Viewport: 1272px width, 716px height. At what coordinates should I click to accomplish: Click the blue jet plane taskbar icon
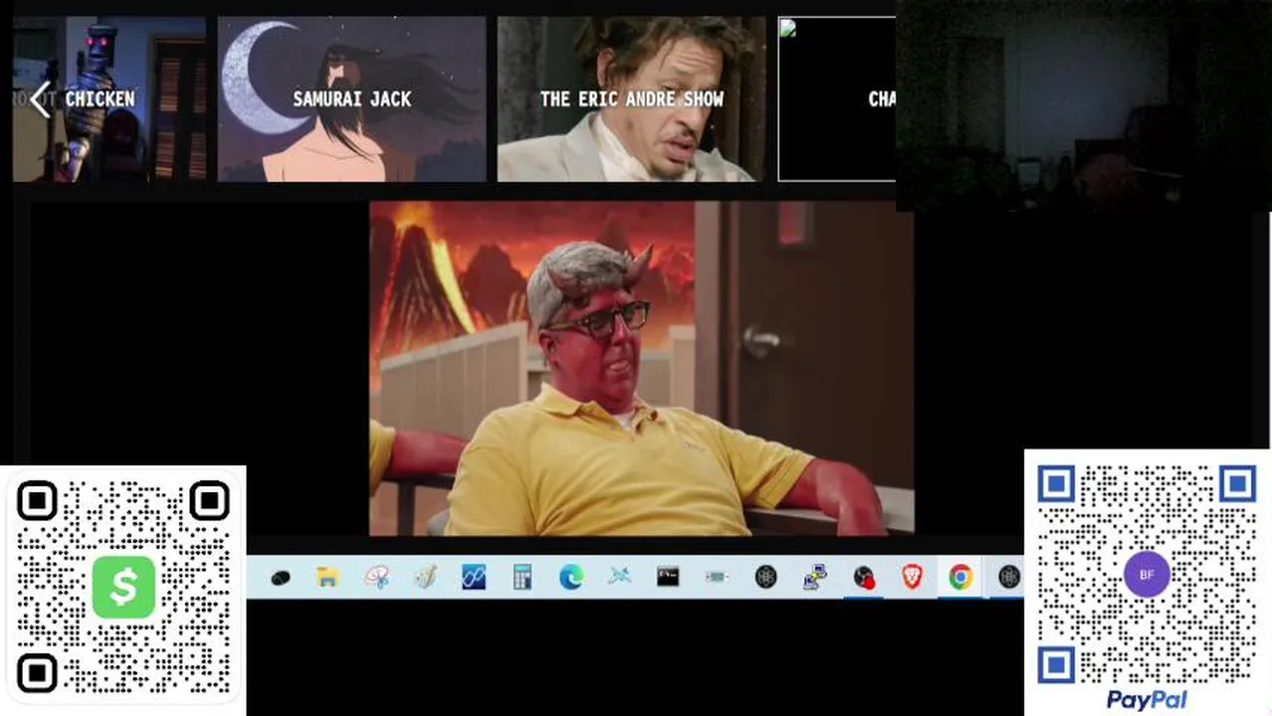pos(619,577)
